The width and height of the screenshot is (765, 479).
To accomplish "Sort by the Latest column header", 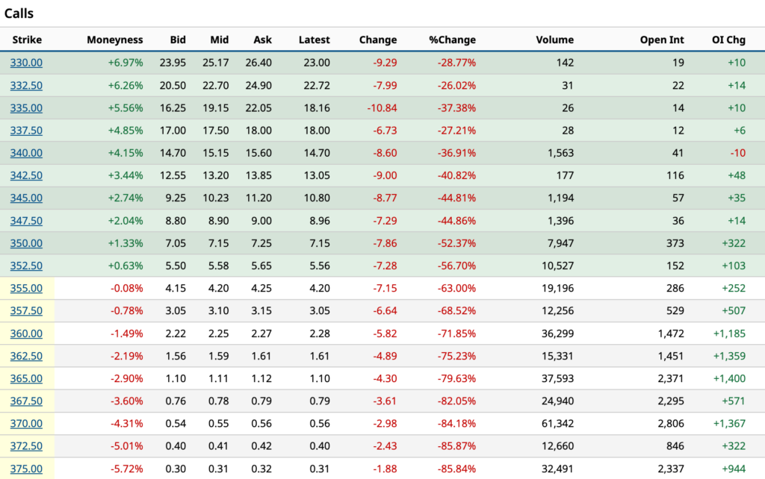I will 315,40.
